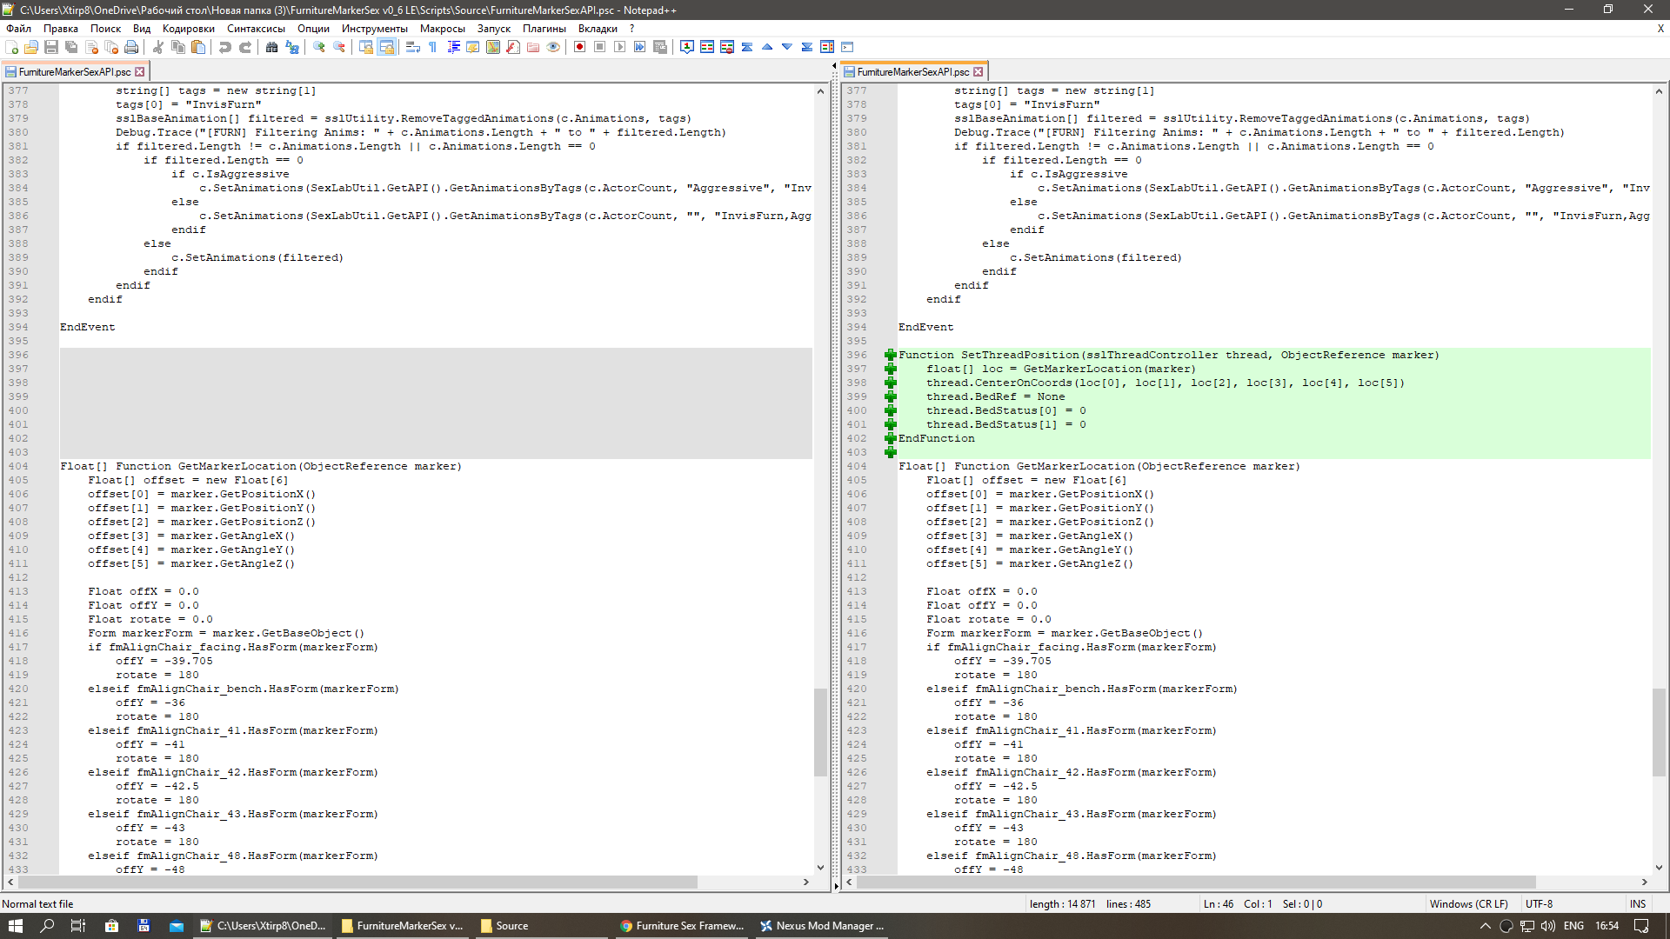
Task: Toggle synchronized horizontal scrolling
Action: tap(386, 47)
